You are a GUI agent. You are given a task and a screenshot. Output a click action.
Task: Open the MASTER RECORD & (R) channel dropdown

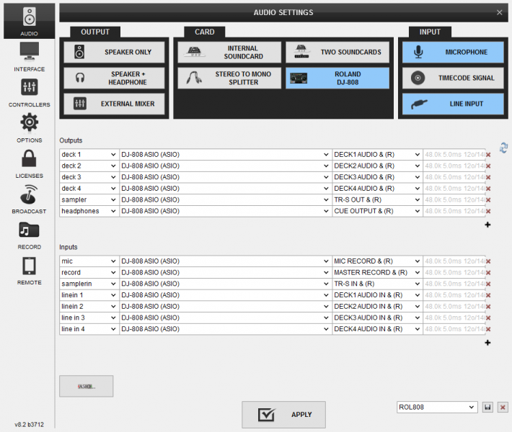[x=377, y=273]
